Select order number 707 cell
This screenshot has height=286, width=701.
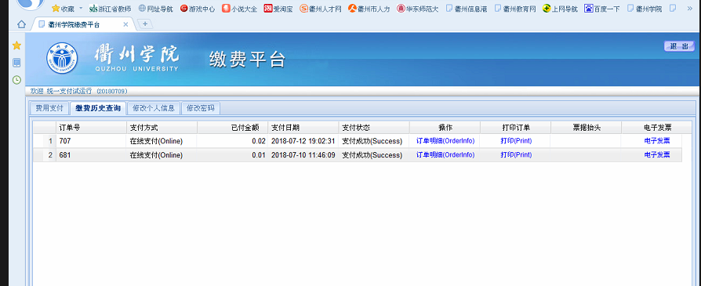[91, 141]
